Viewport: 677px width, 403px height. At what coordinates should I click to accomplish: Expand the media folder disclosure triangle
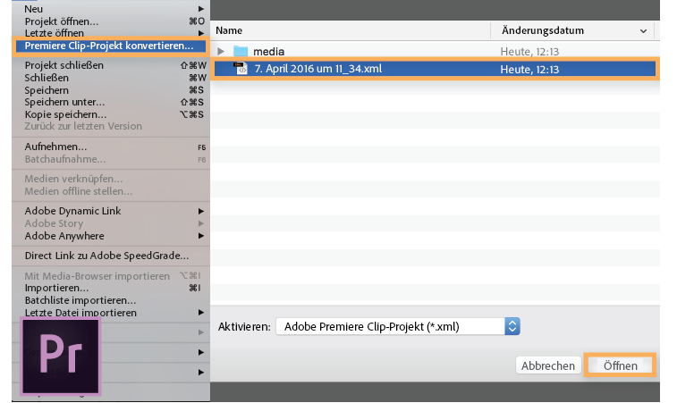(x=221, y=51)
